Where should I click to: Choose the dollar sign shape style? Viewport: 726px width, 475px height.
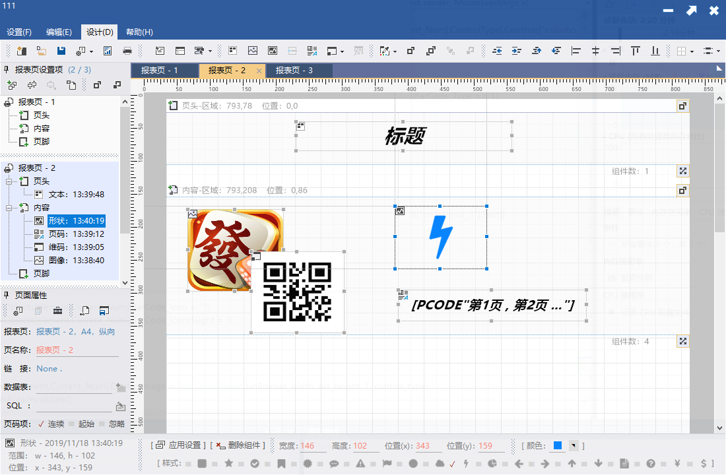tap(704, 463)
